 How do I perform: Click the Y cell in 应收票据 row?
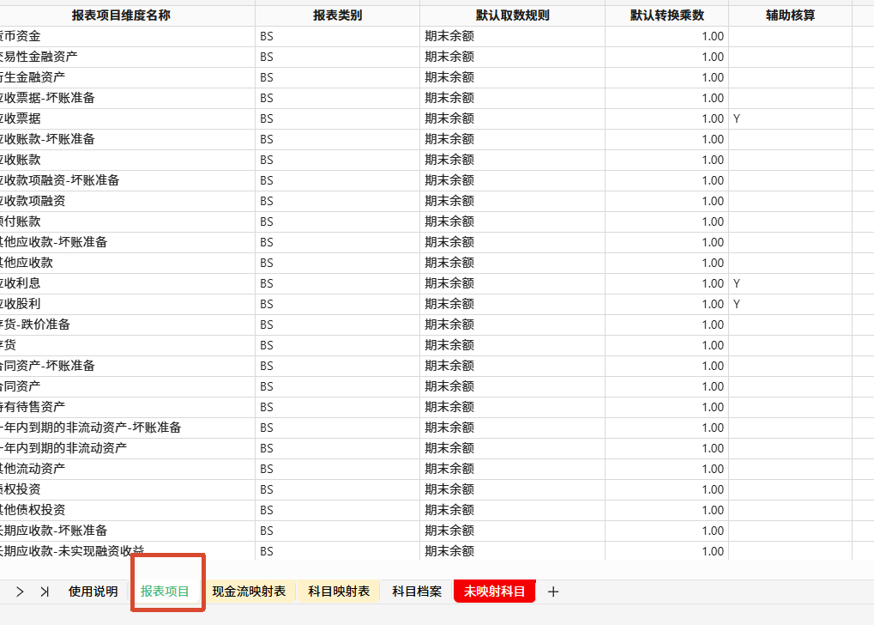click(791, 118)
